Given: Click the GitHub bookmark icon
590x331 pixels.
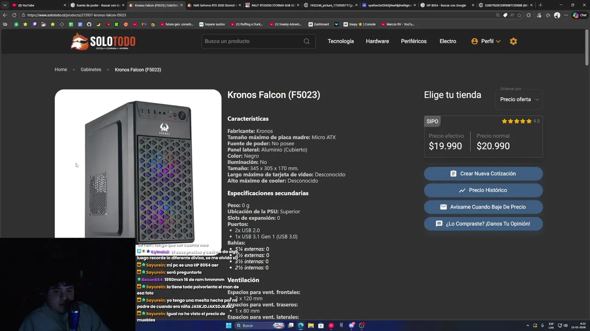Looking at the screenshot, I should [x=89, y=24].
